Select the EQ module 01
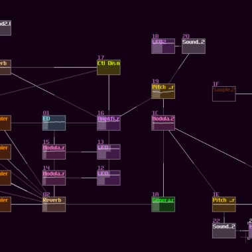The image size is (252, 252). 54,123
